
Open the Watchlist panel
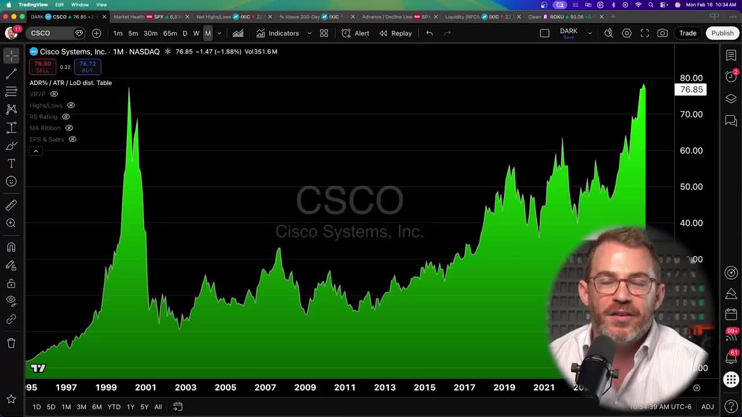pyautogui.click(x=731, y=55)
